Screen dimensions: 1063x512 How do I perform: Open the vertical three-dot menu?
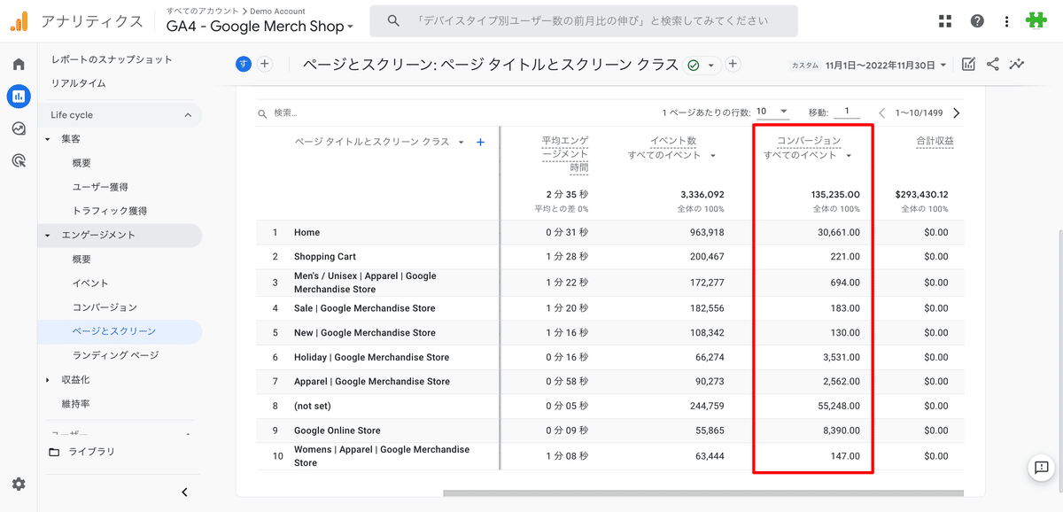(1006, 21)
